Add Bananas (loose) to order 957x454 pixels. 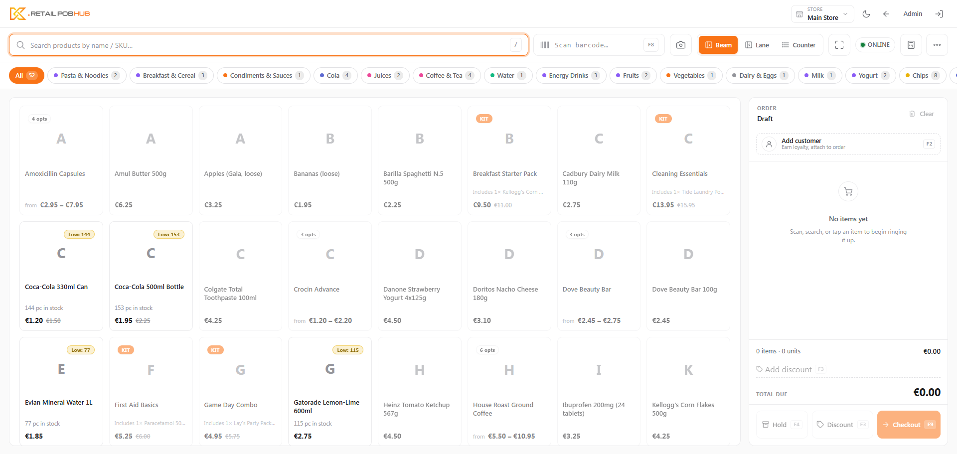330,160
